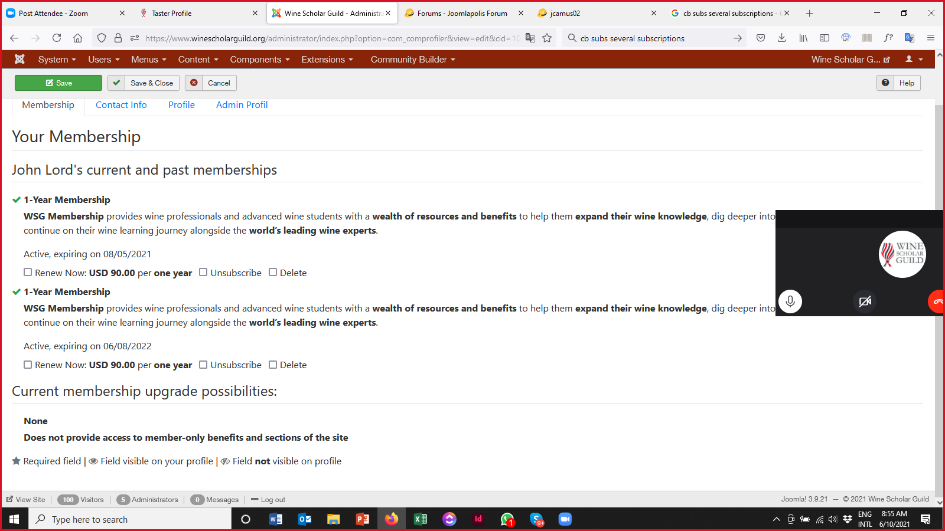Screen dimensions: 945x531
Task: Click the green Save button
Action: [x=58, y=83]
